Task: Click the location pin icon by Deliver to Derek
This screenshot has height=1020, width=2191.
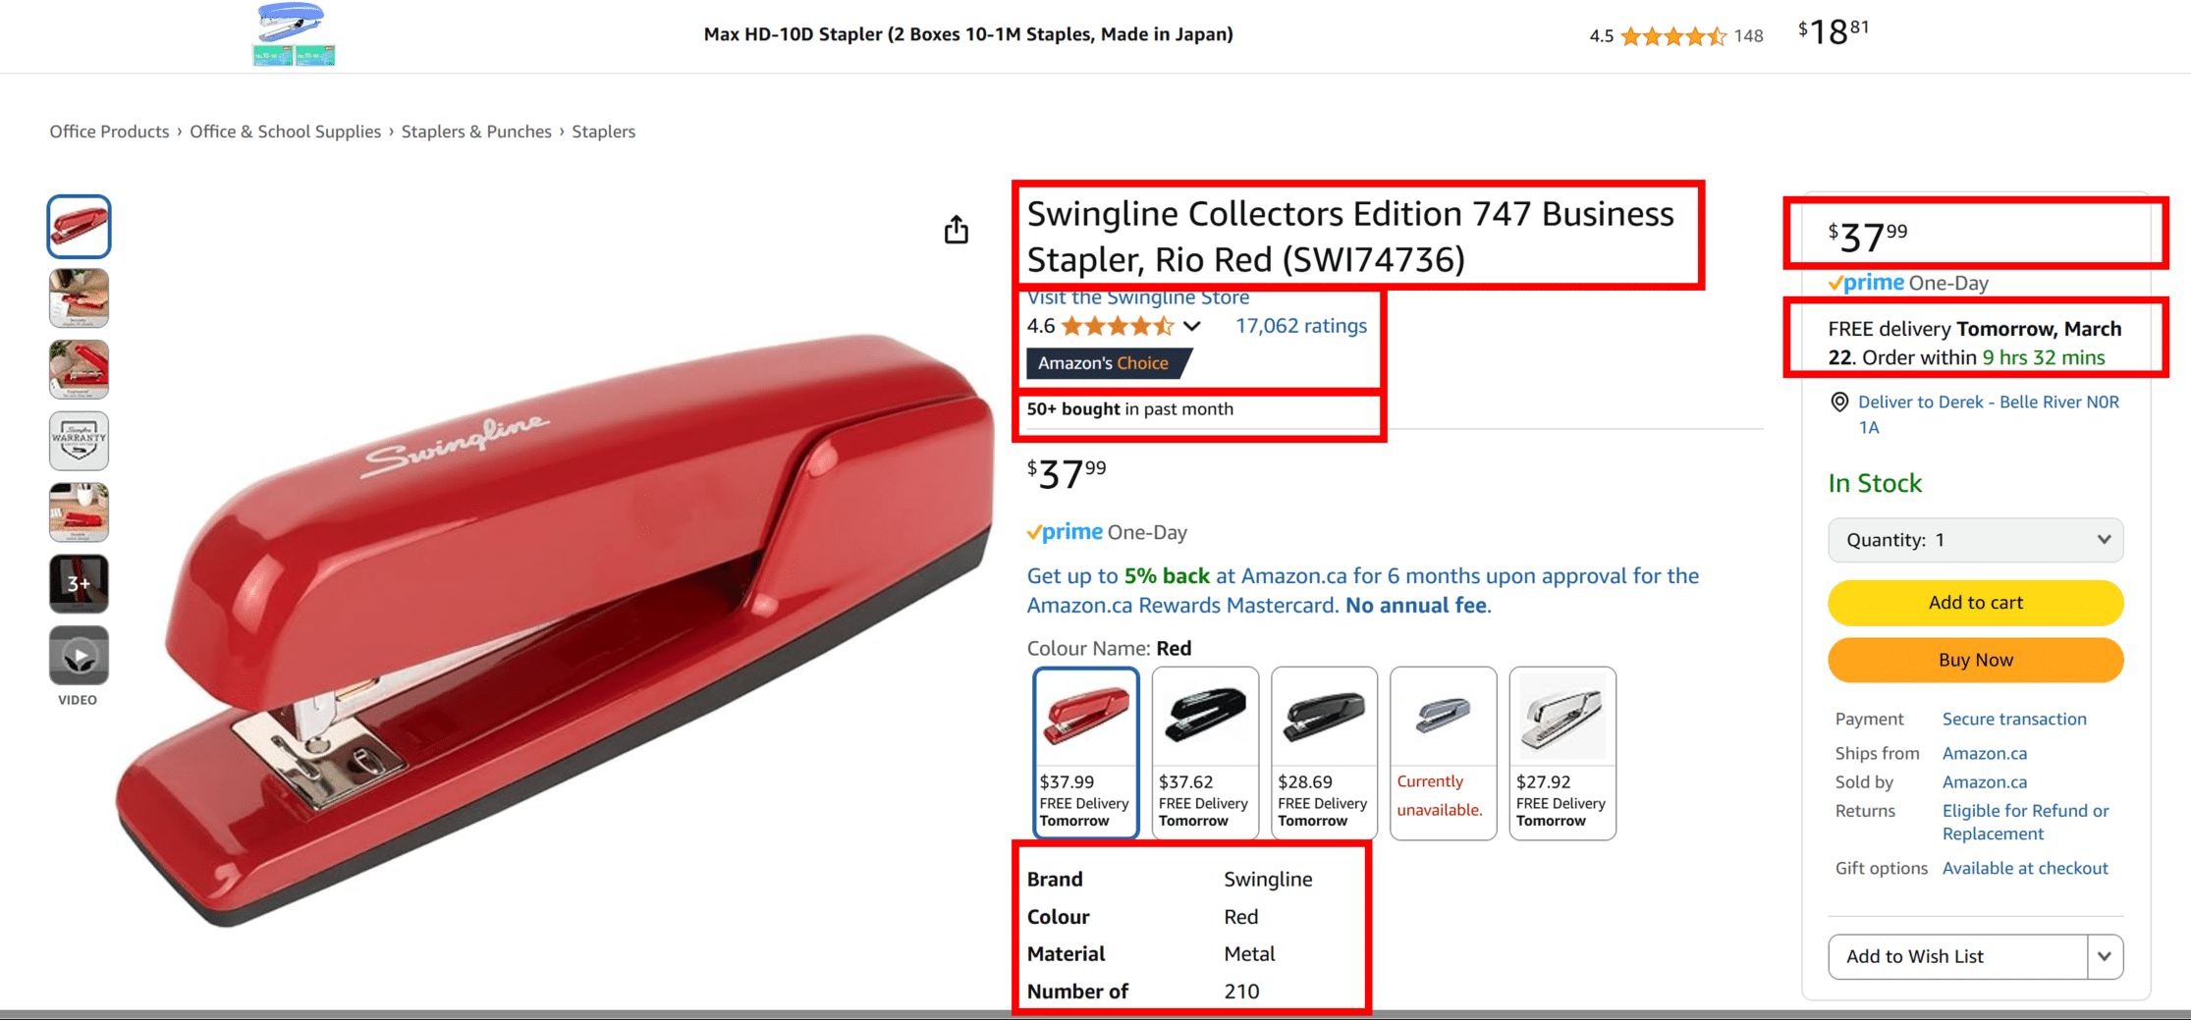Action: click(1839, 402)
